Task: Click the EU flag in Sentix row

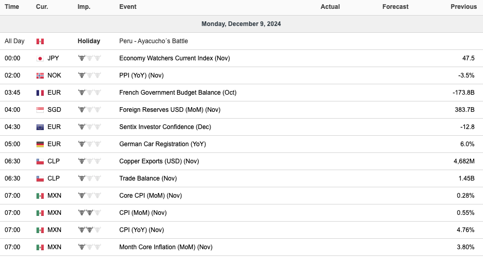Action: [x=40, y=127]
